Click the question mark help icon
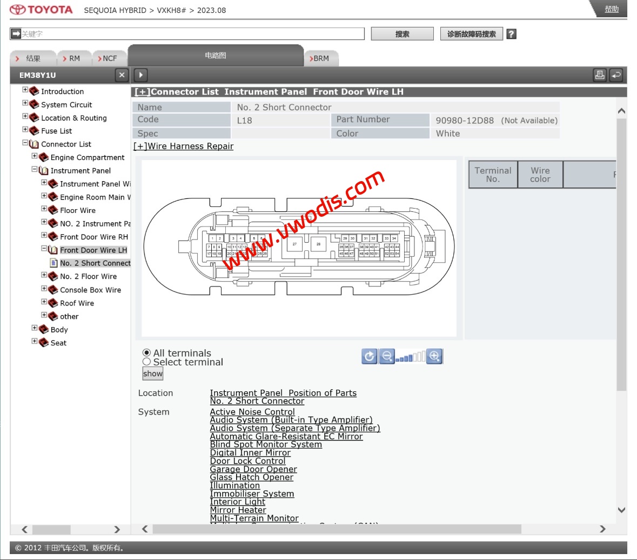Viewport: 637px width, 560px height. pyautogui.click(x=511, y=34)
